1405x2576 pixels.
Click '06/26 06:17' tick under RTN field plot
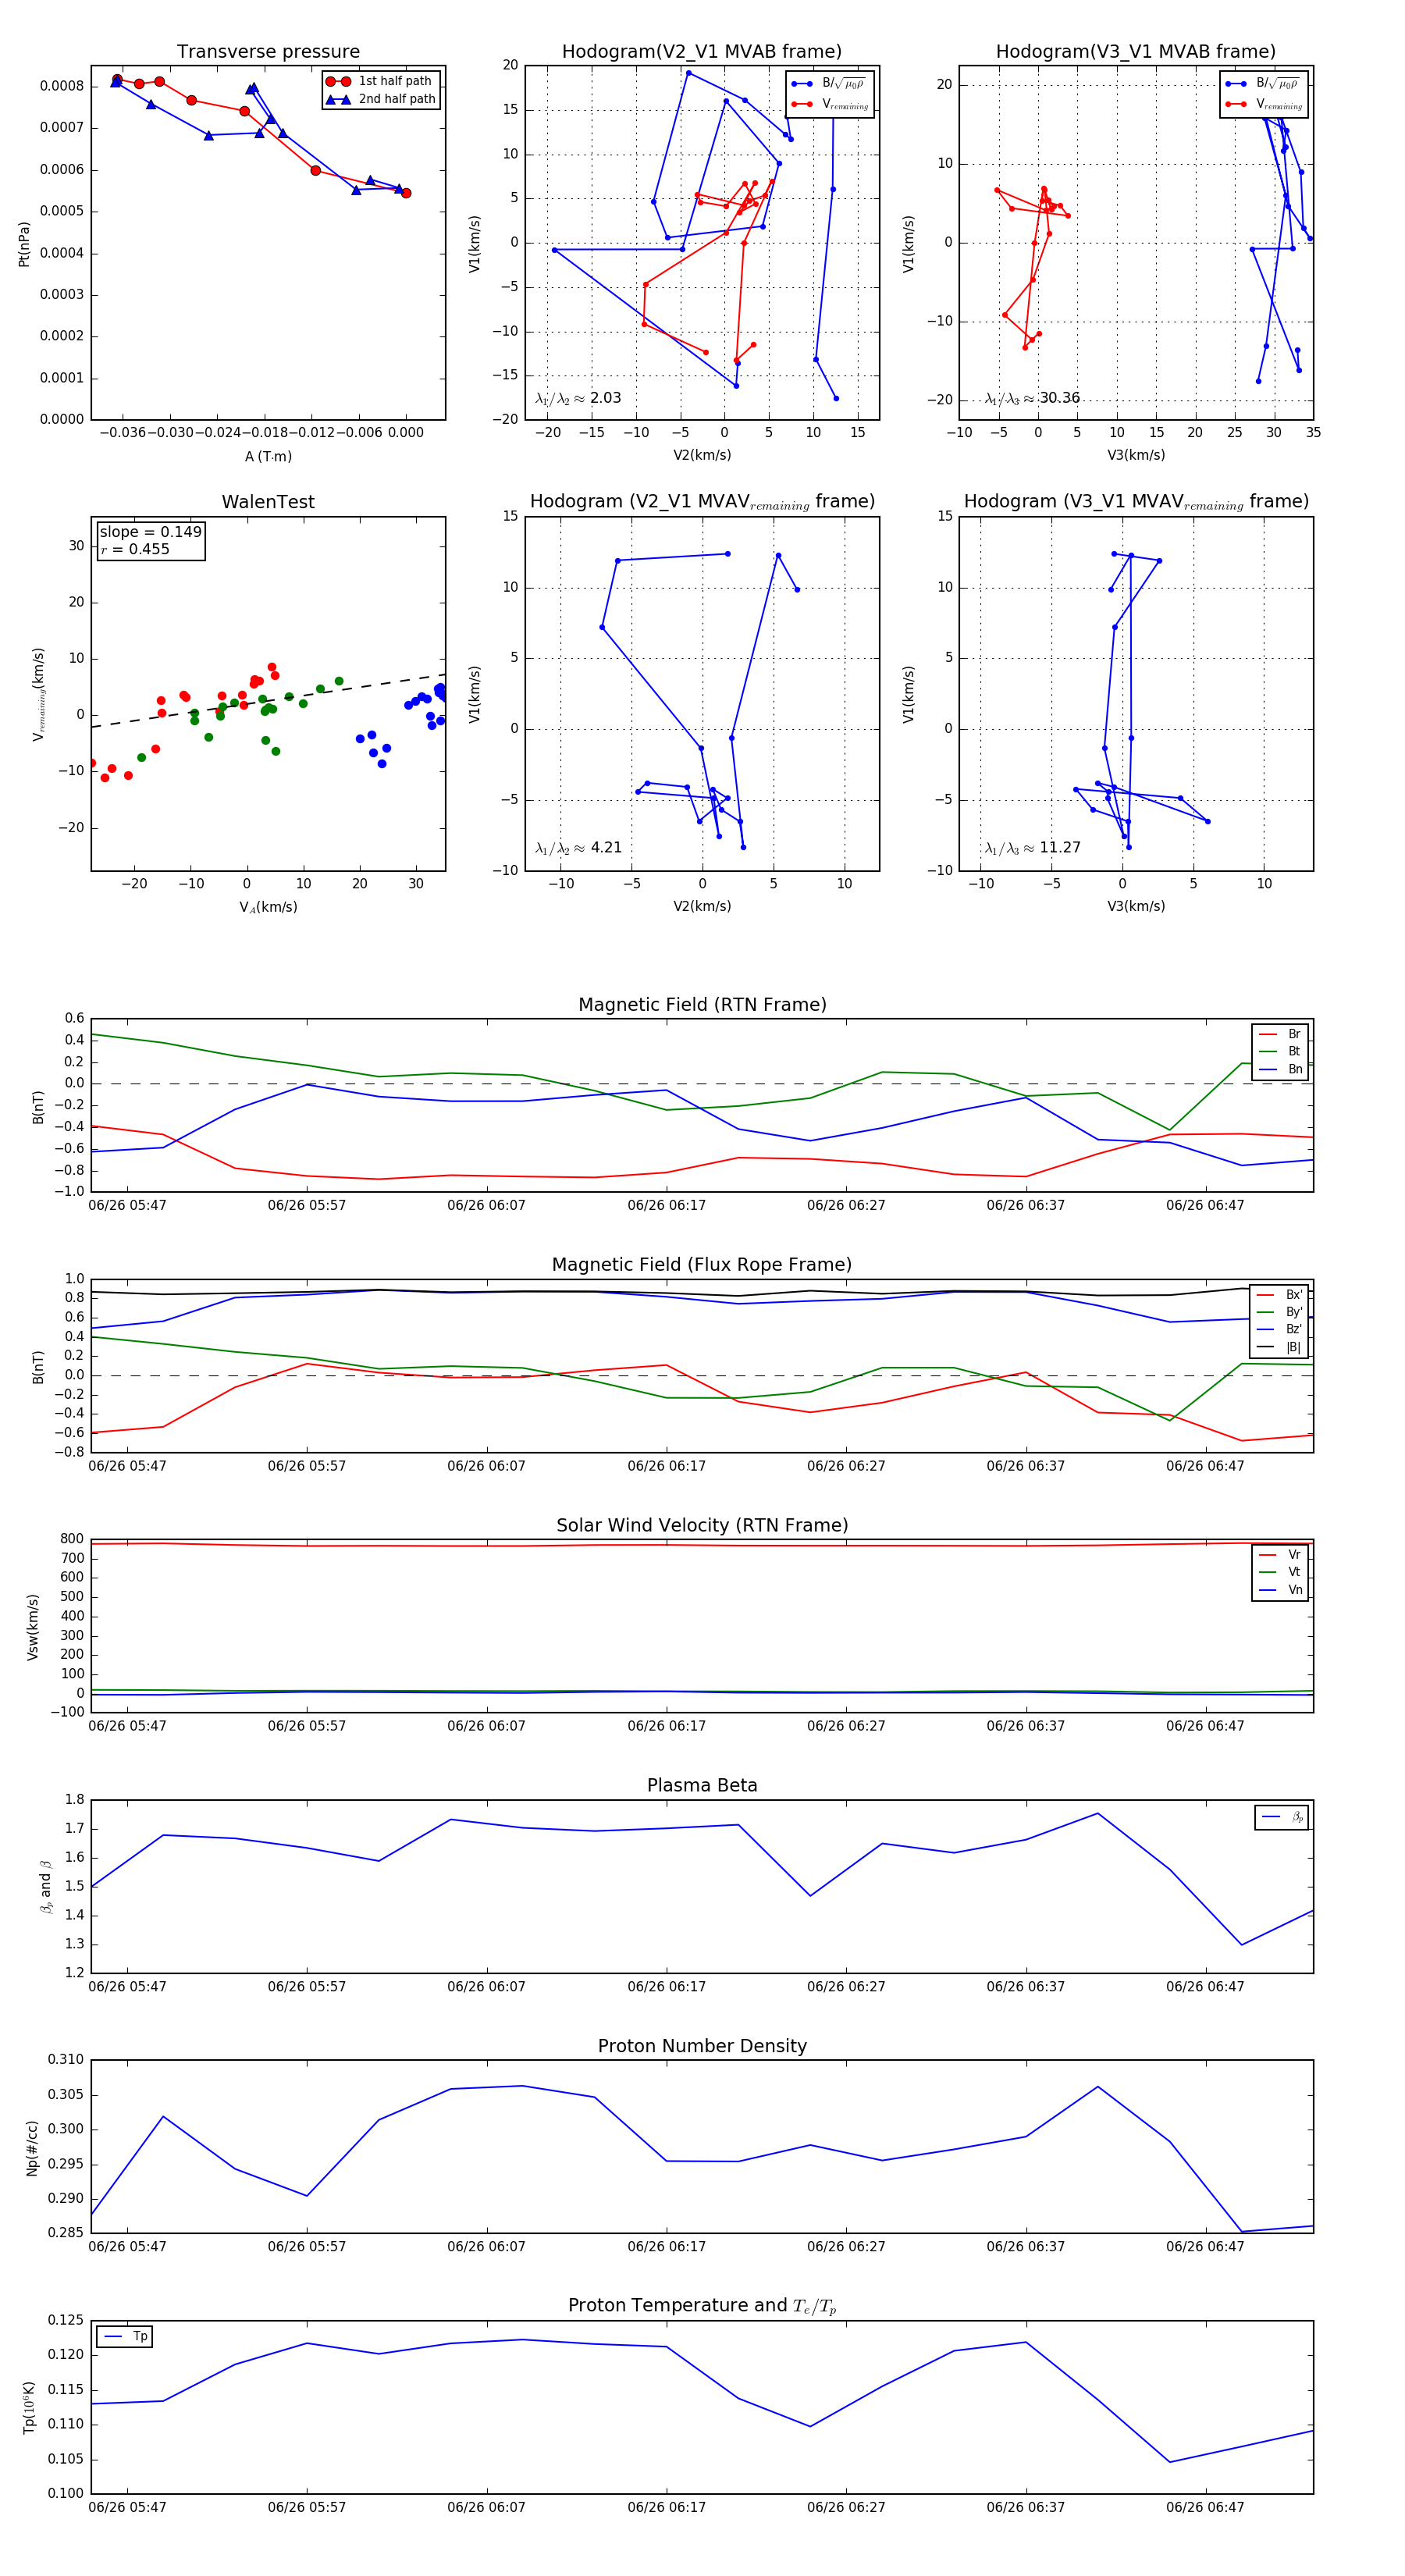coord(666,1205)
